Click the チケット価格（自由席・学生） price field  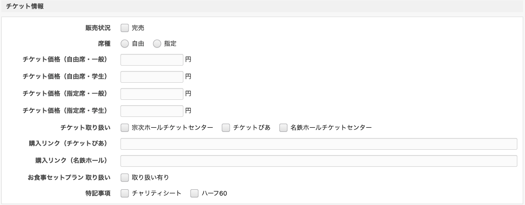click(152, 77)
